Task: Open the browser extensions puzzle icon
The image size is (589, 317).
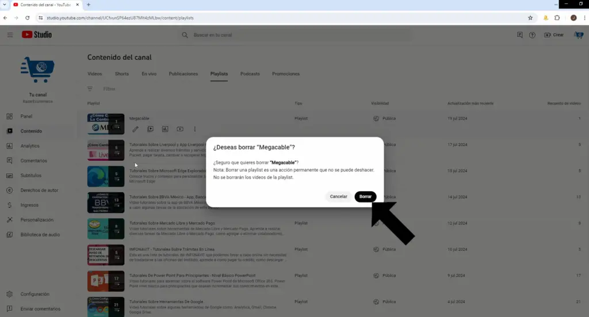Action: [557, 18]
